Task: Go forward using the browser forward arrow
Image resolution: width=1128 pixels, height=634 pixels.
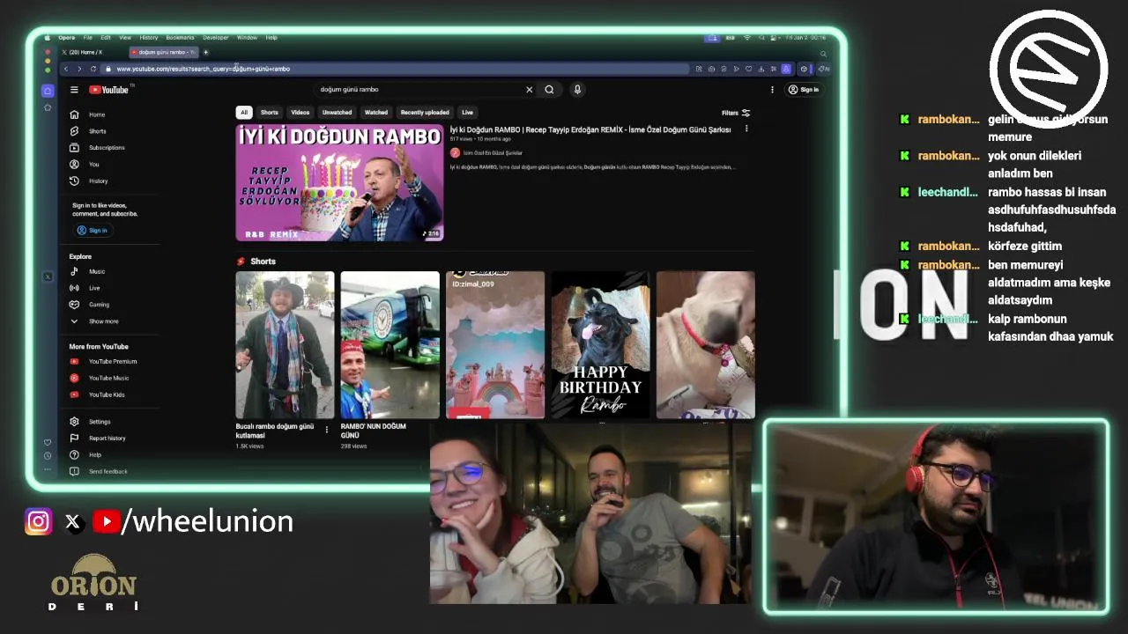Action: tap(79, 69)
